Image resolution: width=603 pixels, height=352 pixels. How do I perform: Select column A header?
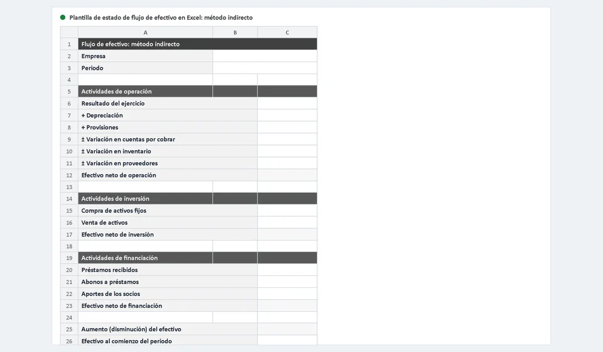(145, 32)
